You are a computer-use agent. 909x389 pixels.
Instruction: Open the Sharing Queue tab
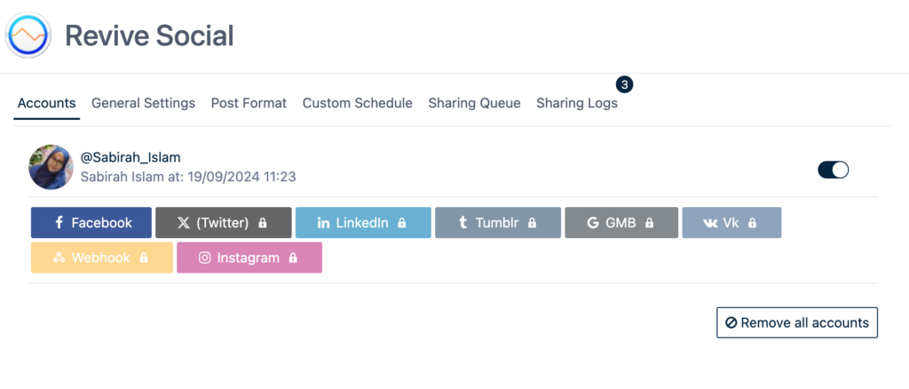click(474, 103)
